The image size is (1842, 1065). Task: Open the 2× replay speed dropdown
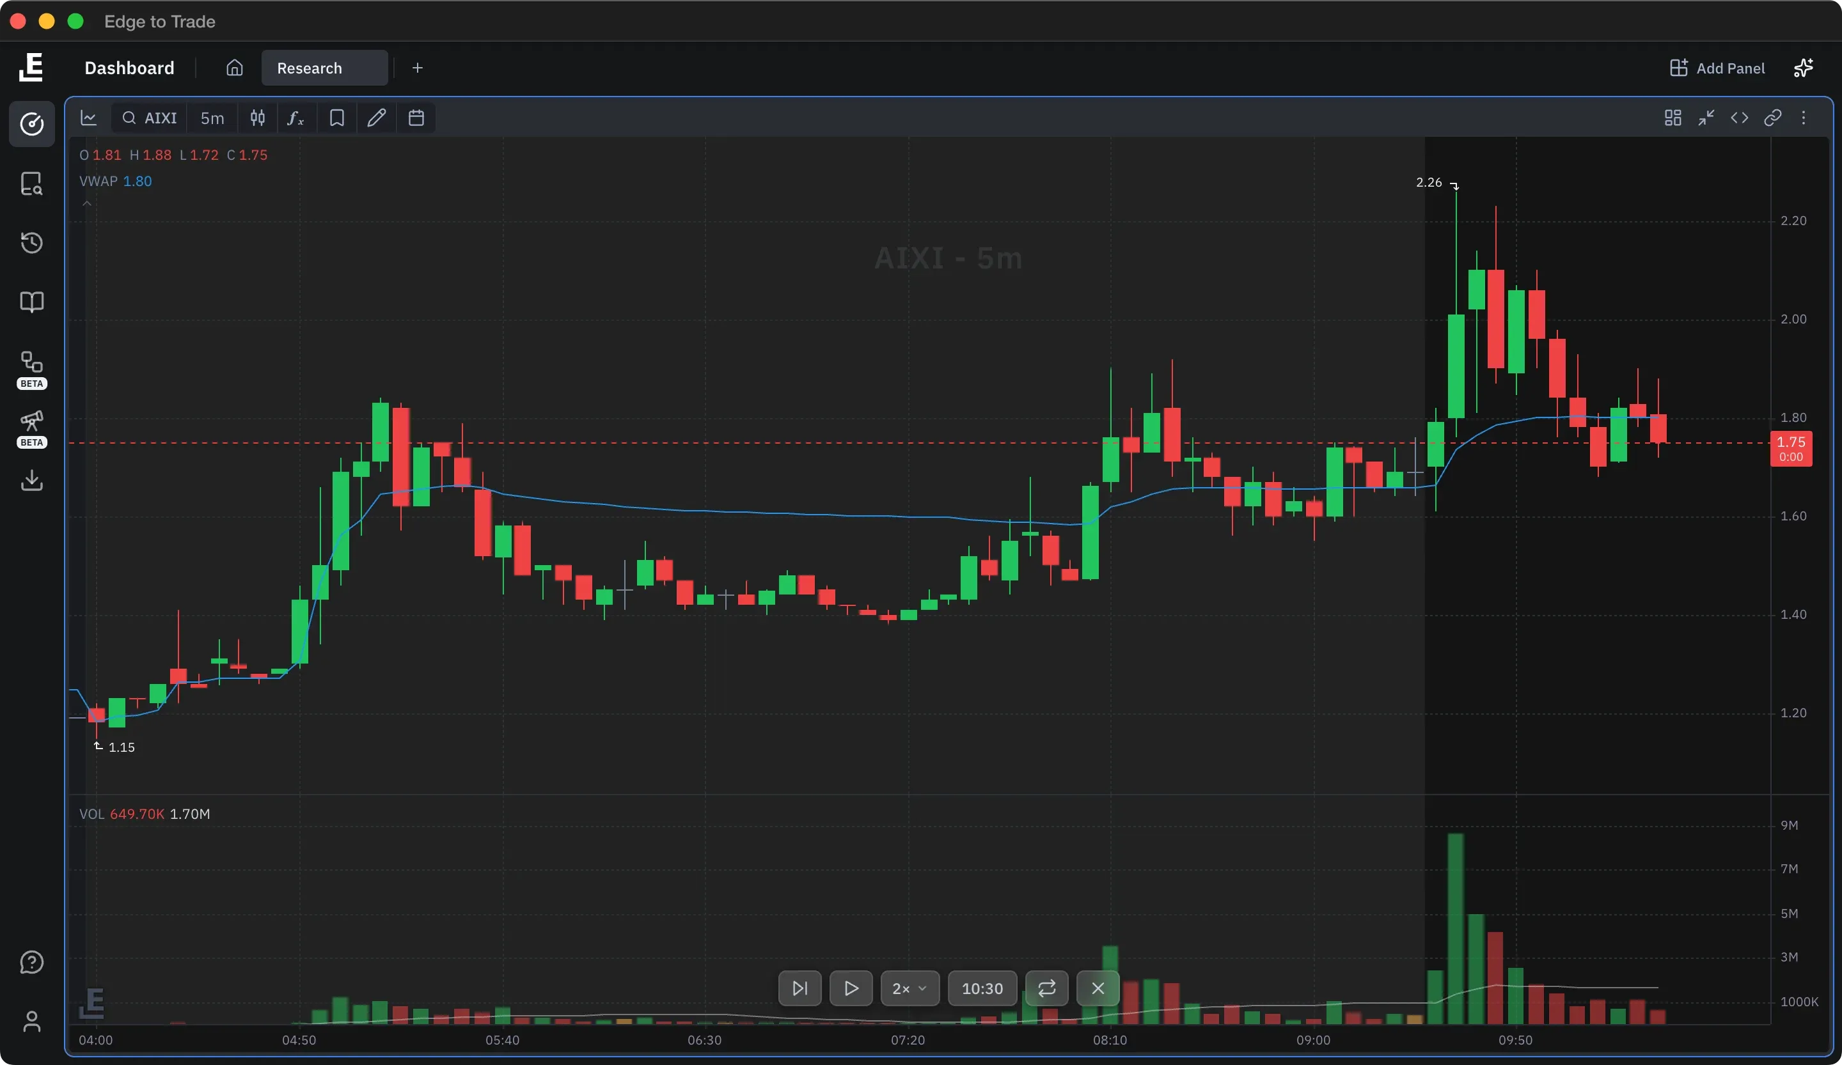click(x=910, y=988)
